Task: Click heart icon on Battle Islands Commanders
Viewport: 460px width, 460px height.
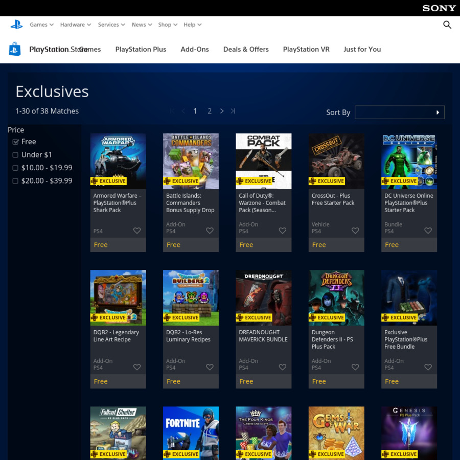Action: point(210,231)
